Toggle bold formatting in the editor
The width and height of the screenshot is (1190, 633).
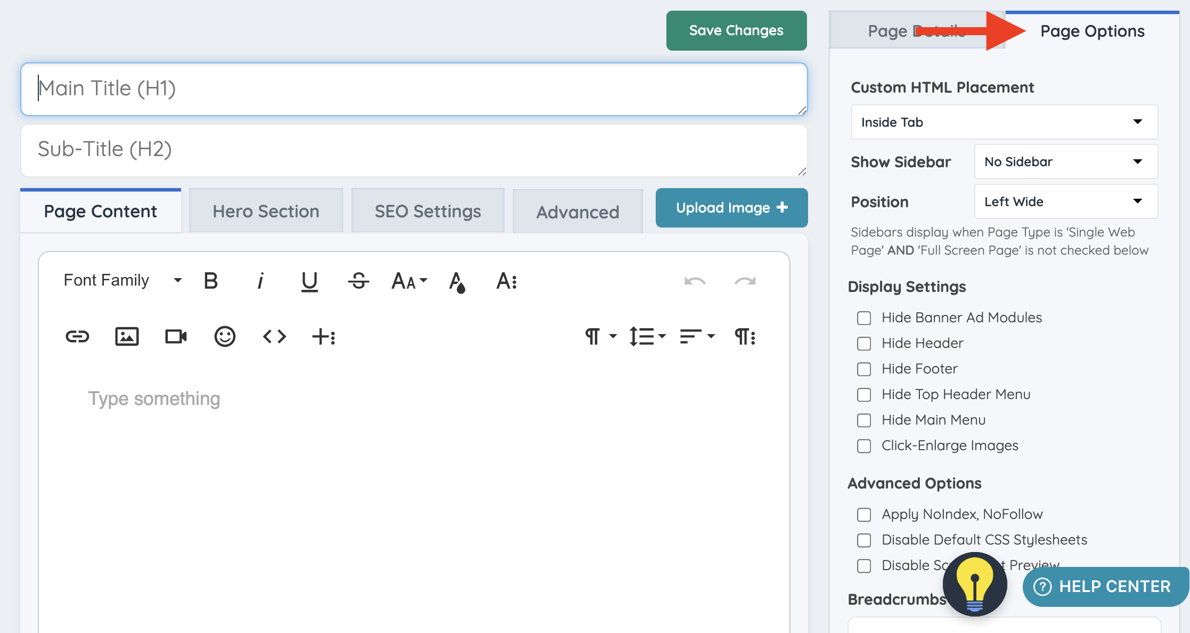(x=211, y=280)
